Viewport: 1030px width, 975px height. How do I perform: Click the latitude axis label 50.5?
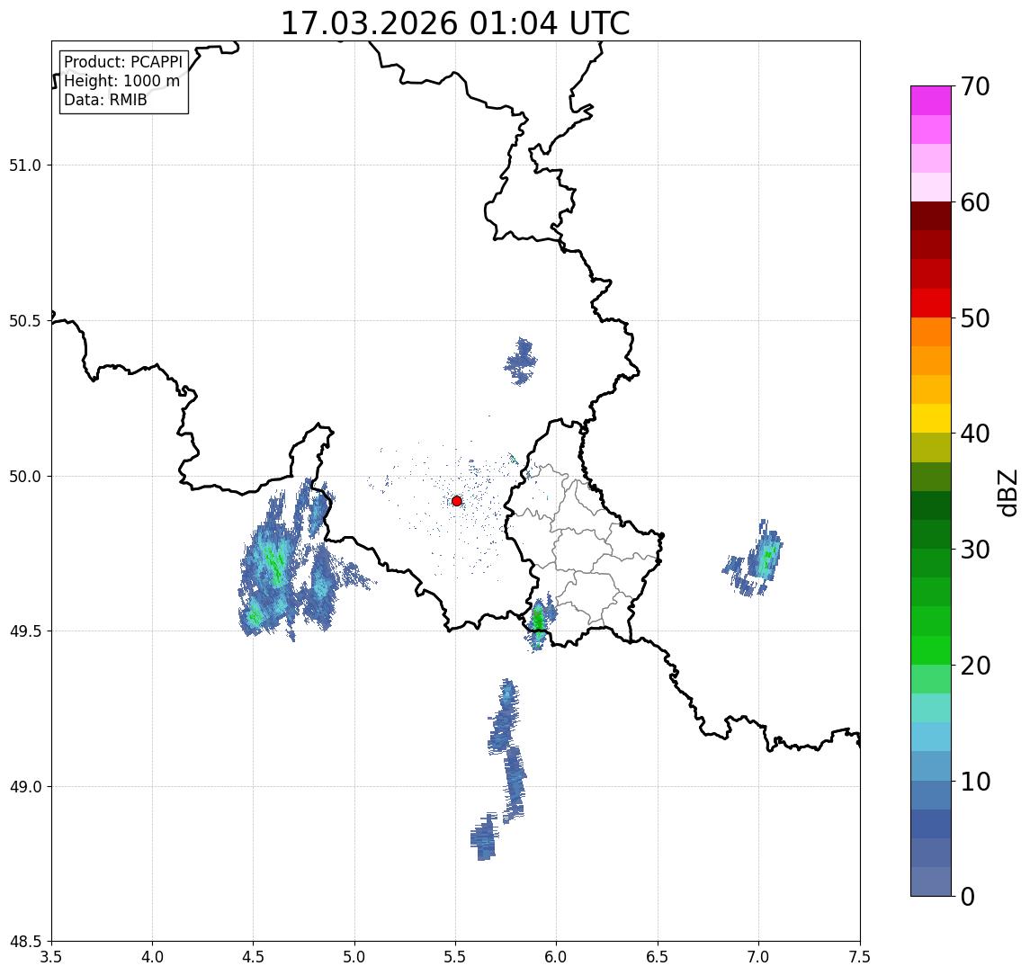[25, 321]
